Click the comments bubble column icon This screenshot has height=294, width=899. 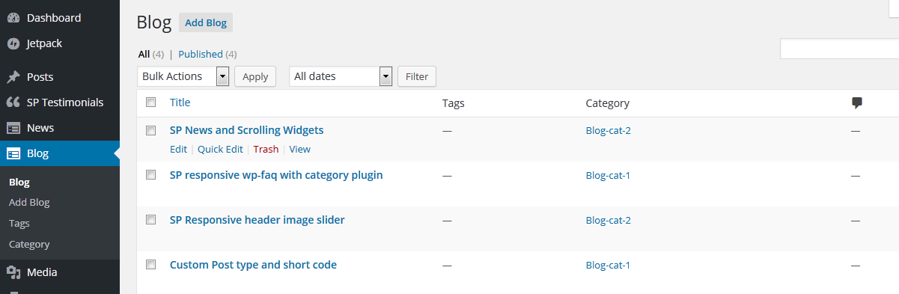(857, 103)
